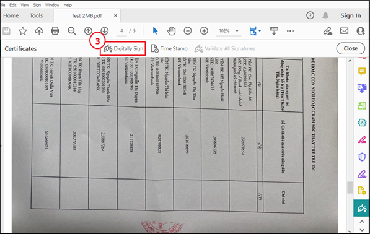This screenshot has width=370, height=234.
Task: Open the Window menu
Action: click(x=52, y=5)
